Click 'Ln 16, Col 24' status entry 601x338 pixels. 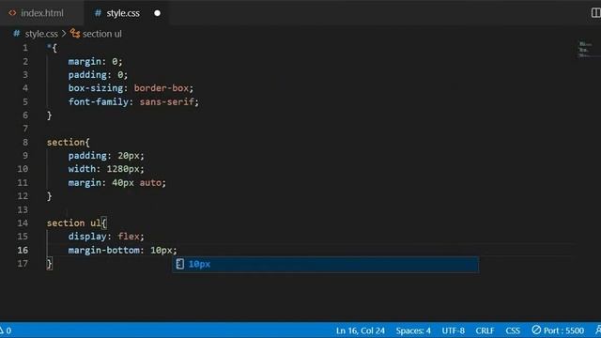coord(361,330)
